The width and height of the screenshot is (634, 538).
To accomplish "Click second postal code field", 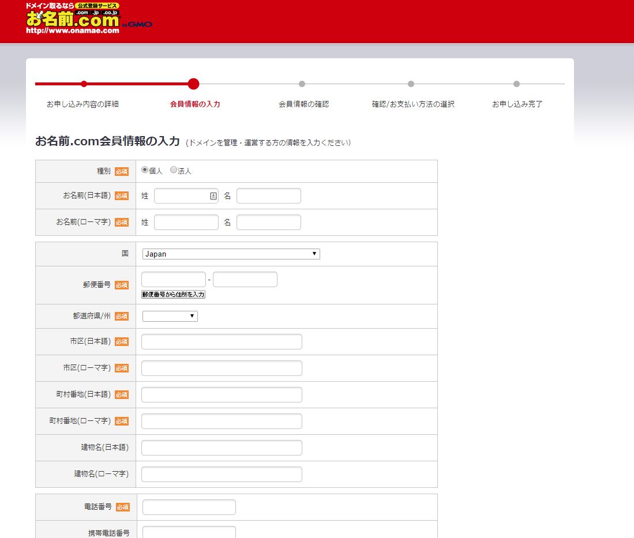I will point(245,279).
